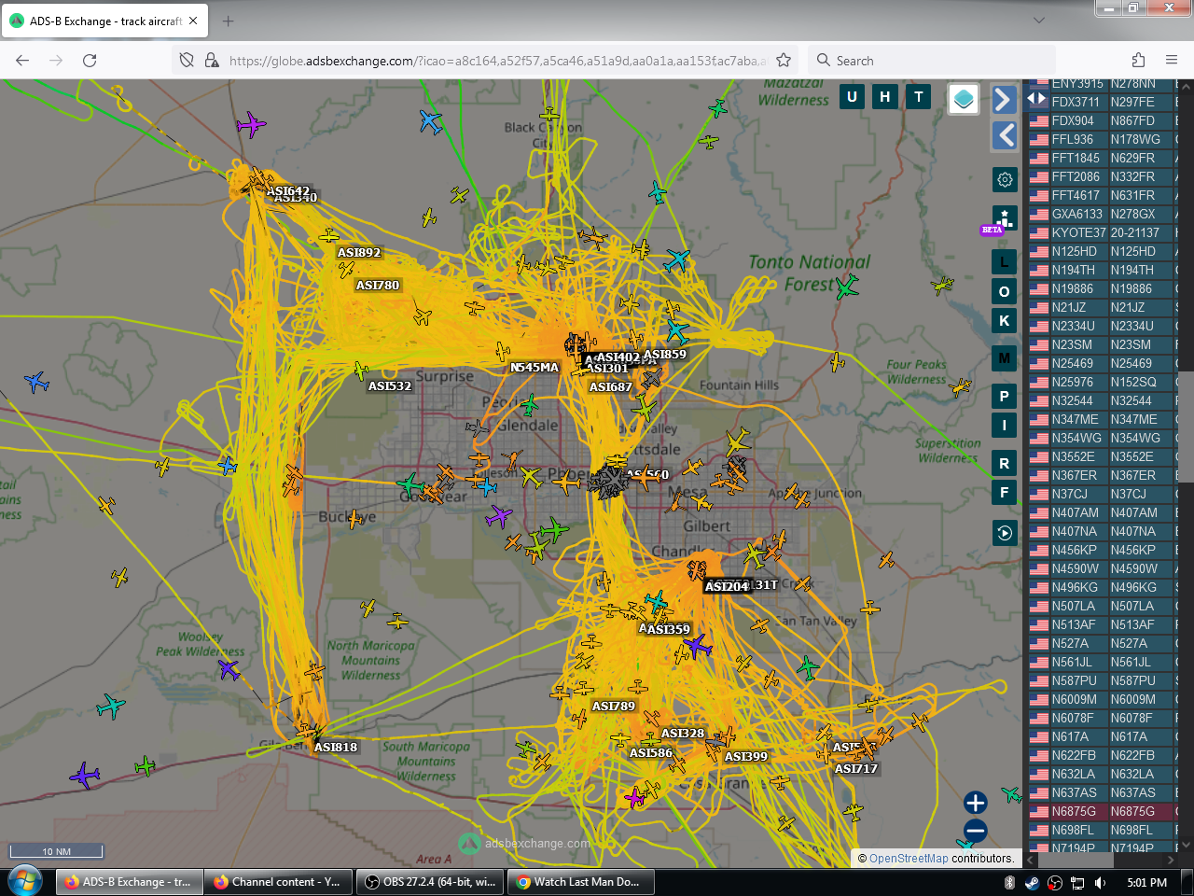This screenshot has height=896, width=1194.
Task: Toggle the T map button
Action: pos(919,96)
